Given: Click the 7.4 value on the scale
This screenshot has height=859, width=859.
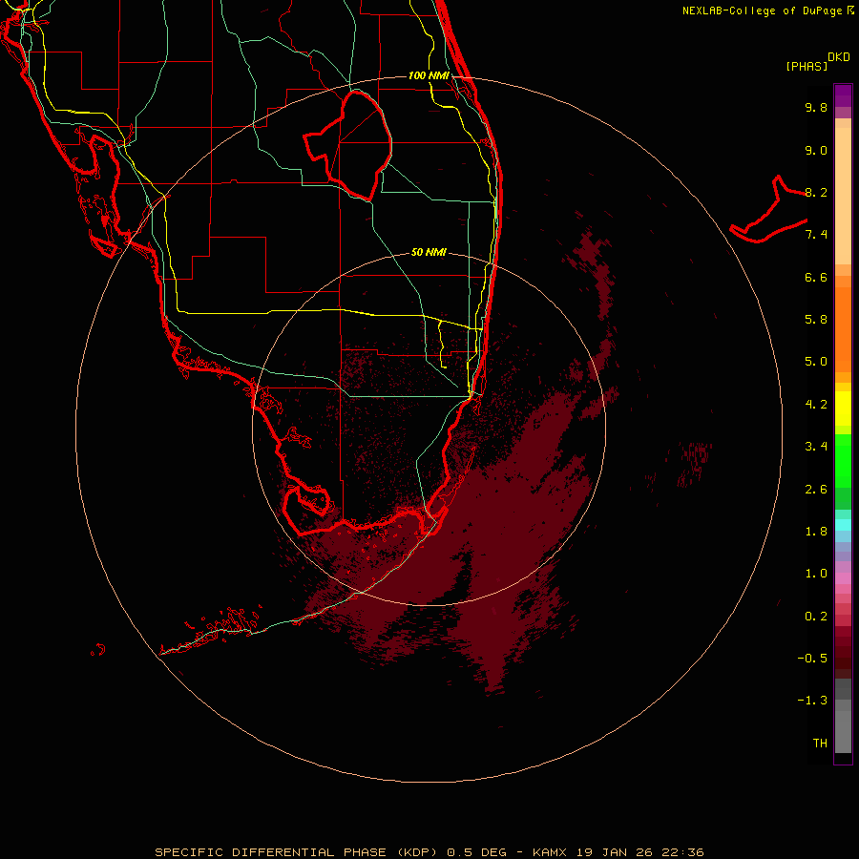Looking at the screenshot, I should click(x=816, y=235).
